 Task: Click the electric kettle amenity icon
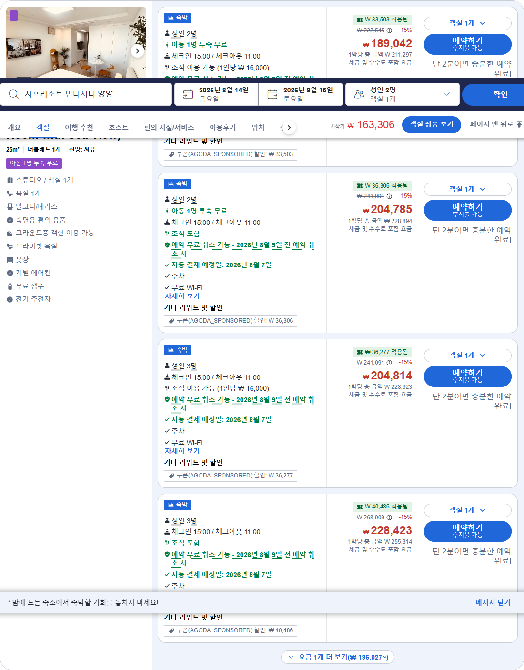[10, 300]
